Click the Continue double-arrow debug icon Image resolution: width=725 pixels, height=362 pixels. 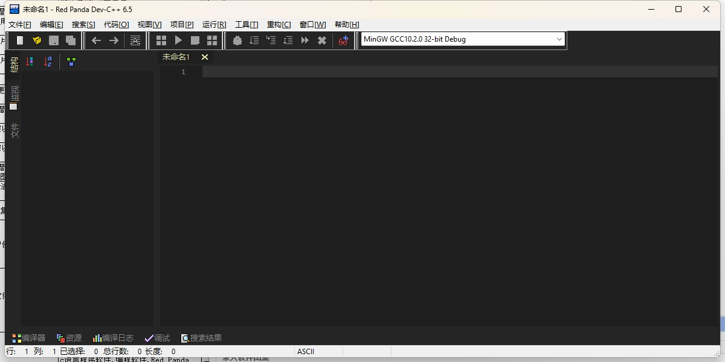(305, 40)
